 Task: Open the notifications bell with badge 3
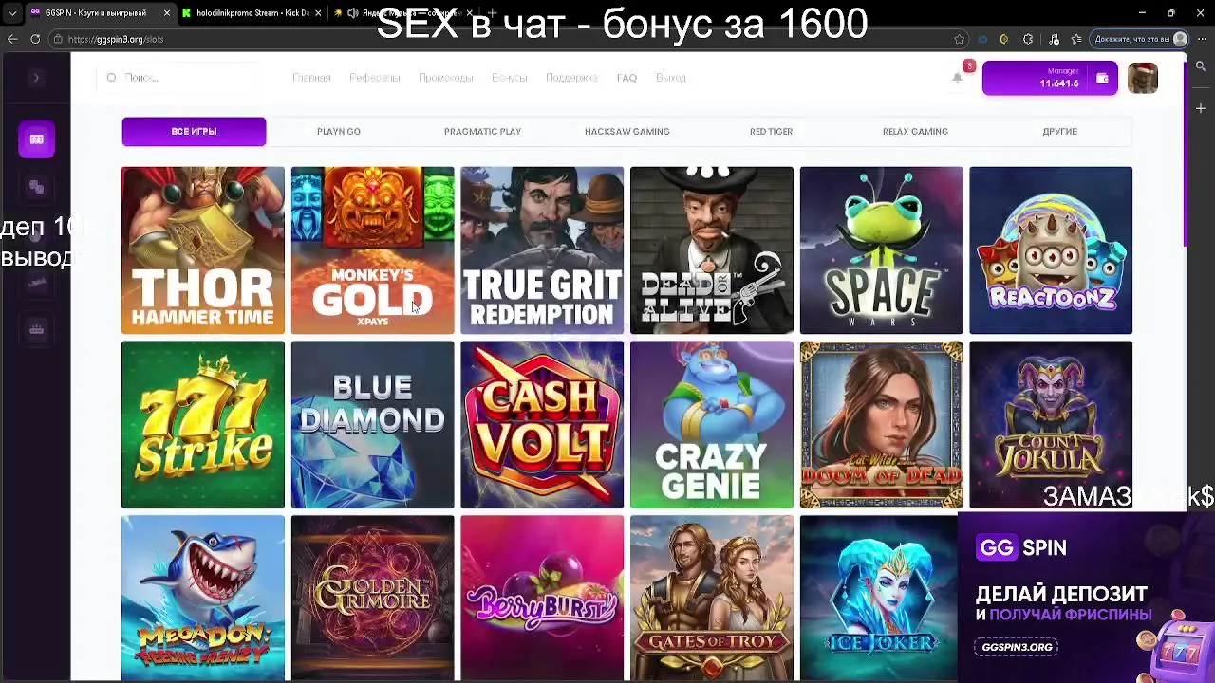(958, 78)
